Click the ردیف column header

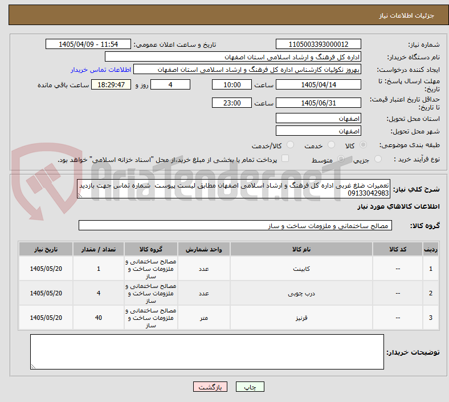point(430,249)
